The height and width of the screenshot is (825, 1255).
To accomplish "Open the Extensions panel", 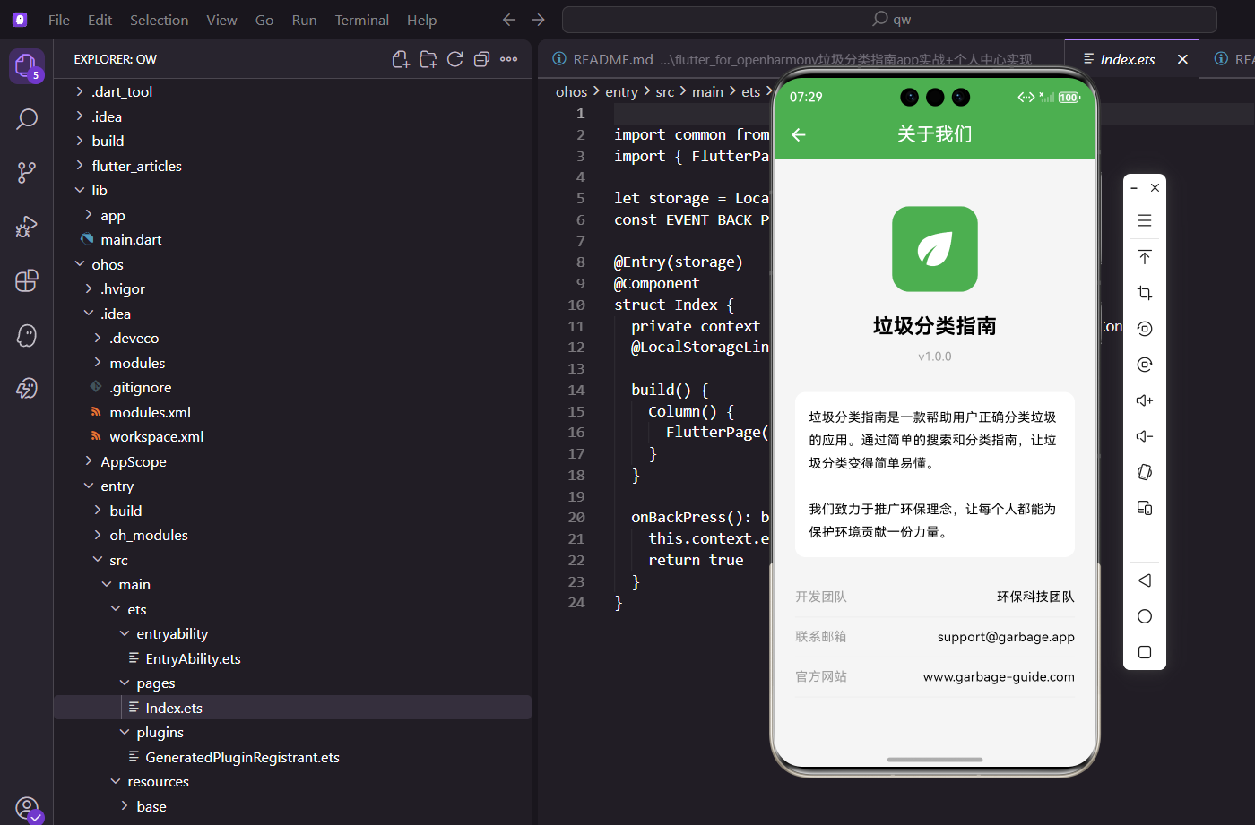I will click(x=27, y=280).
